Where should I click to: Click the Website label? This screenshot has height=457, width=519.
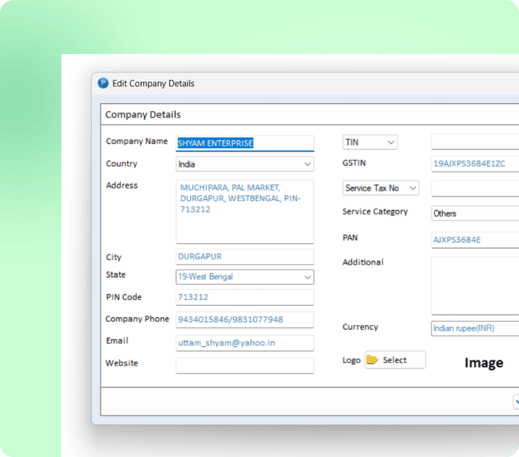[121, 363]
